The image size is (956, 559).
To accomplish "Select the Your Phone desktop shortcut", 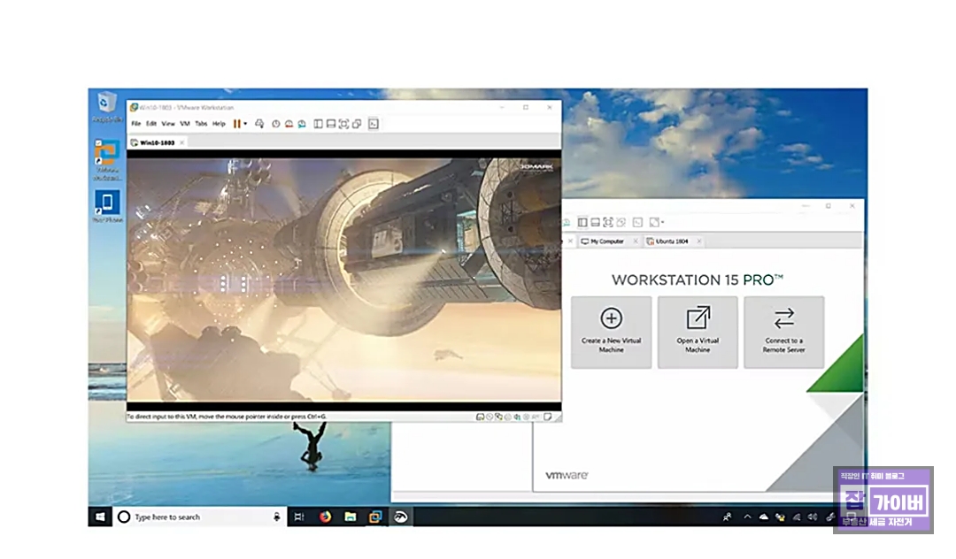I will (107, 206).
